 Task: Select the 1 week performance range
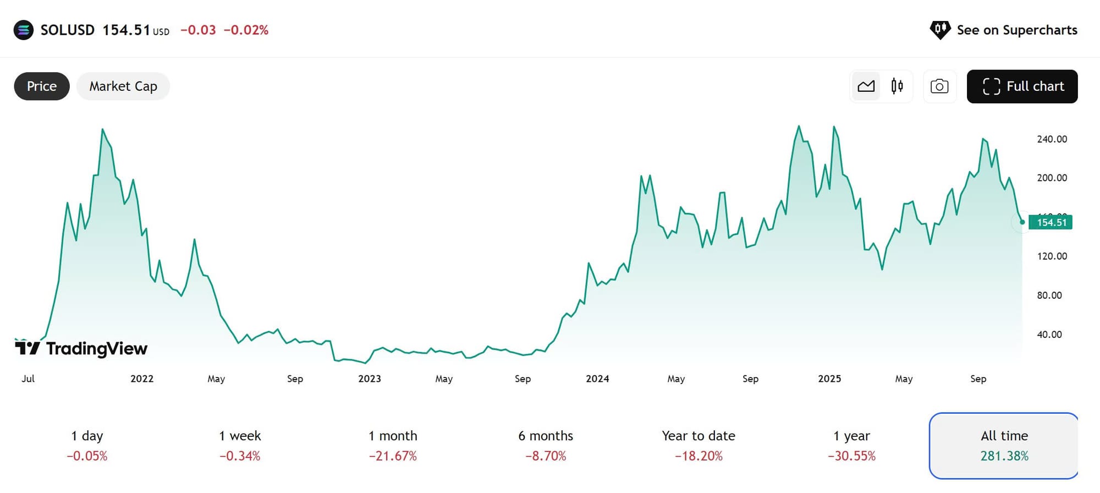pyautogui.click(x=240, y=446)
